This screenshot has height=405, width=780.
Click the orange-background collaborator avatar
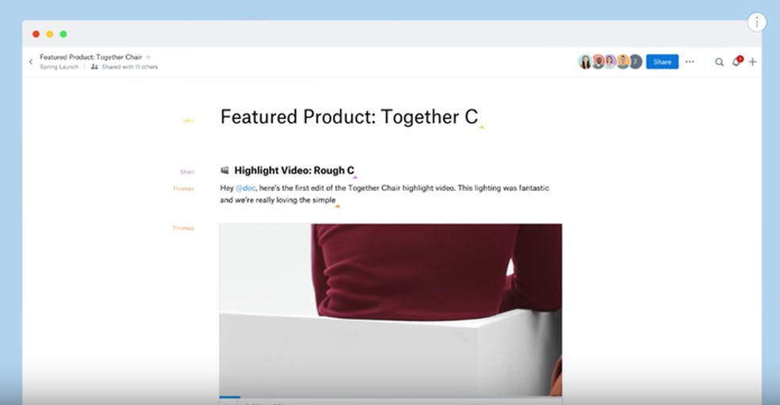(623, 62)
